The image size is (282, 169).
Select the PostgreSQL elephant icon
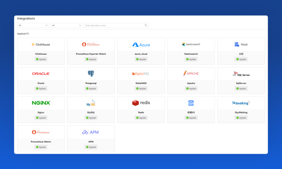(91, 73)
